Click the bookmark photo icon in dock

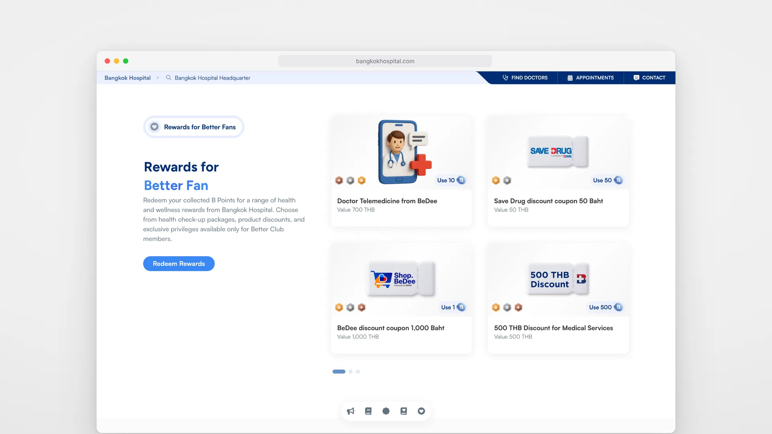[404, 411]
